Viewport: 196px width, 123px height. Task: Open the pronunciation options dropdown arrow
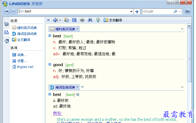(x=60, y=20)
